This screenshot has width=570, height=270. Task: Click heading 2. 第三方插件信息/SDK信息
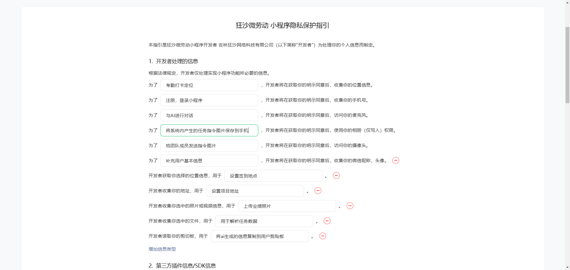pos(182,266)
